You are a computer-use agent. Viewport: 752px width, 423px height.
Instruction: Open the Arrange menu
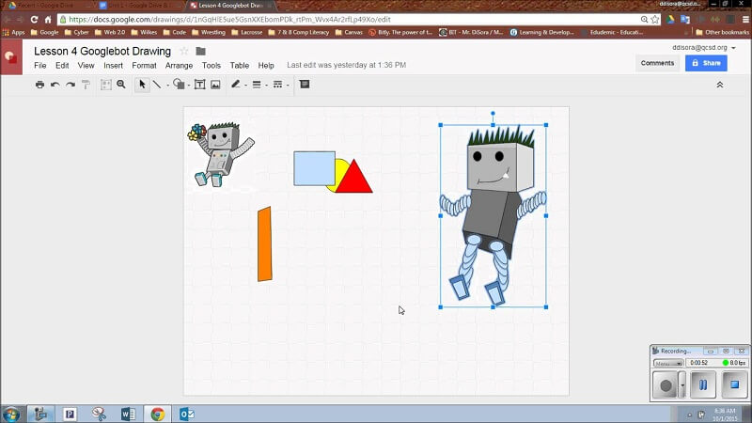click(179, 65)
